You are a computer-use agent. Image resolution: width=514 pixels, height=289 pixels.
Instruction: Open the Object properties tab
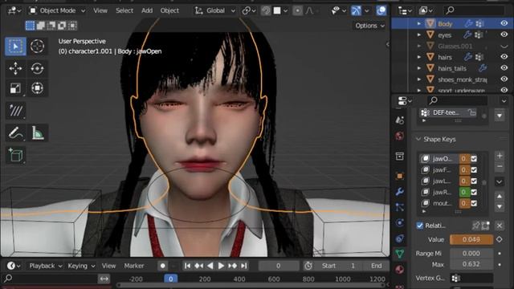click(x=400, y=176)
